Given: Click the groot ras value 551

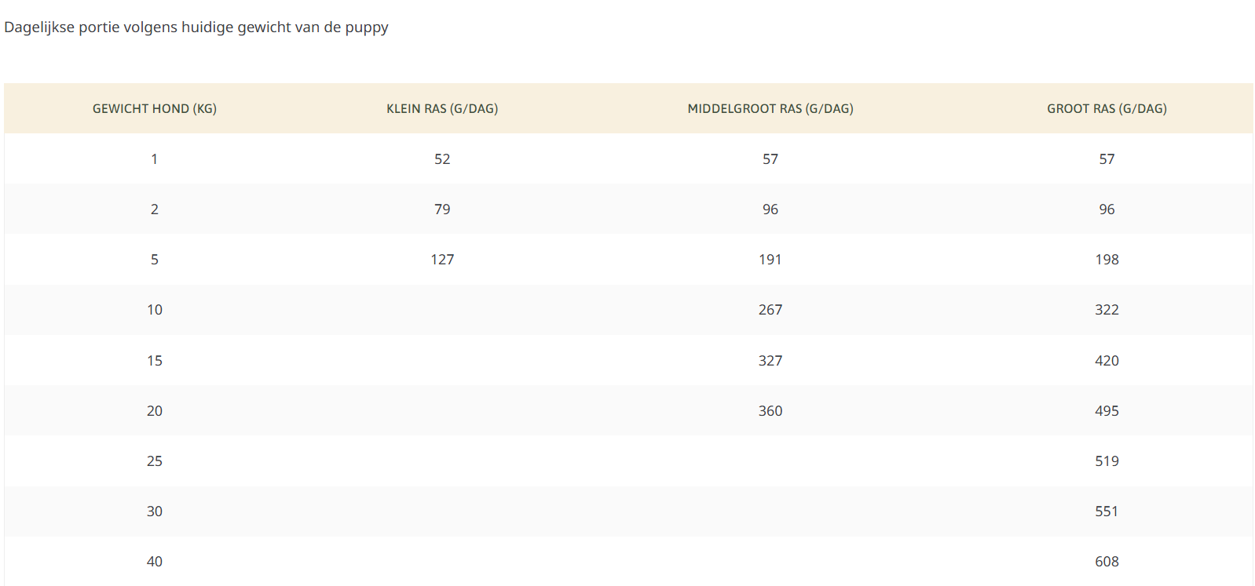Looking at the screenshot, I should [x=1107, y=511].
